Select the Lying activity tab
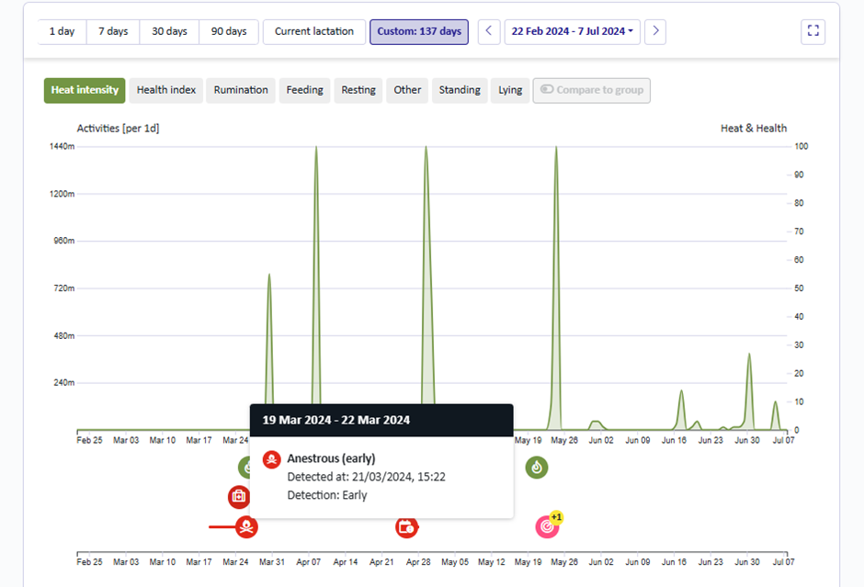864x587 pixels. 510,90
